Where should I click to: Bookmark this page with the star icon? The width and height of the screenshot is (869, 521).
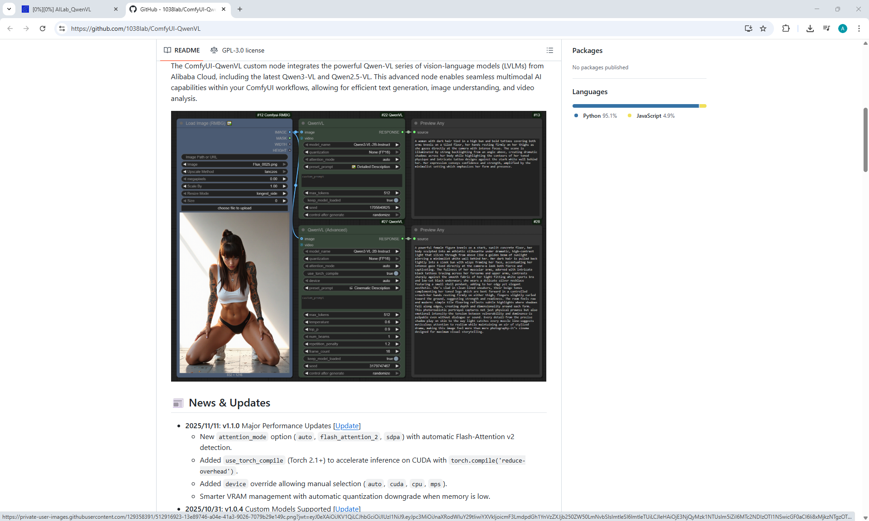tap(763, 29)
